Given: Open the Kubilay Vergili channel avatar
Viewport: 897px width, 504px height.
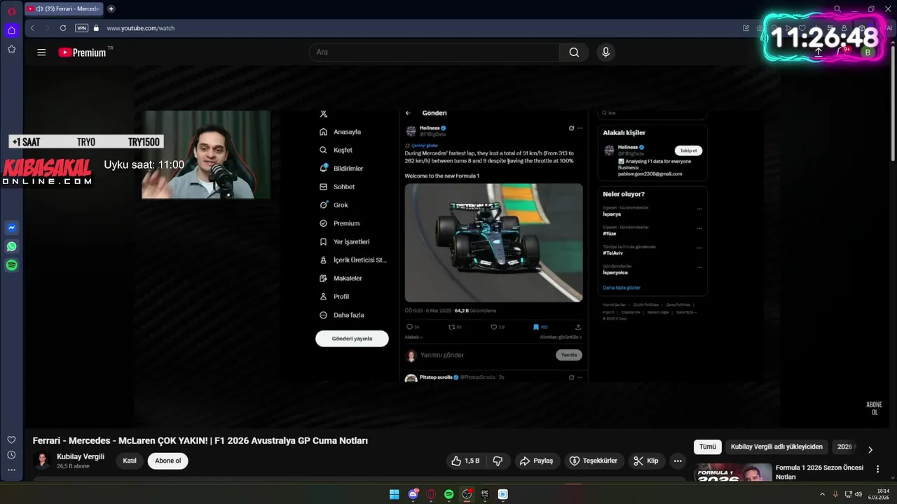Looking at the screenshot, I should pos(42,461).
